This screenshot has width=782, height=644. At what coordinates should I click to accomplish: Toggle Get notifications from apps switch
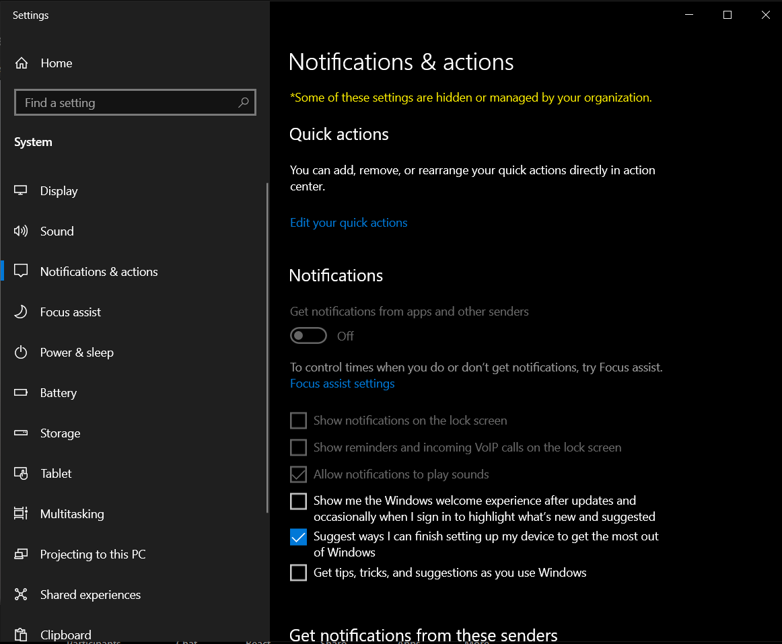click(308, 336)
